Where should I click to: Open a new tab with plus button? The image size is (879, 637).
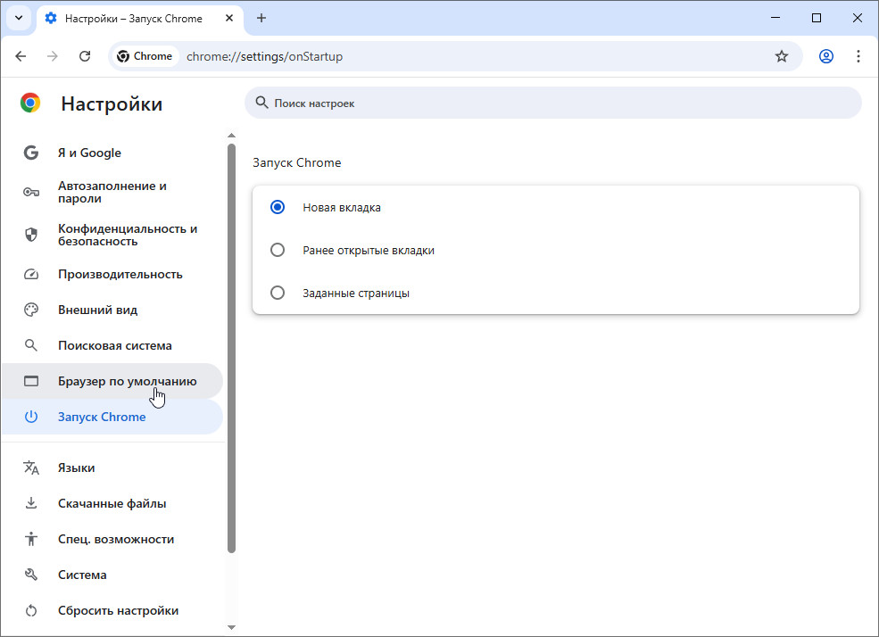click(x=261, y=18)
